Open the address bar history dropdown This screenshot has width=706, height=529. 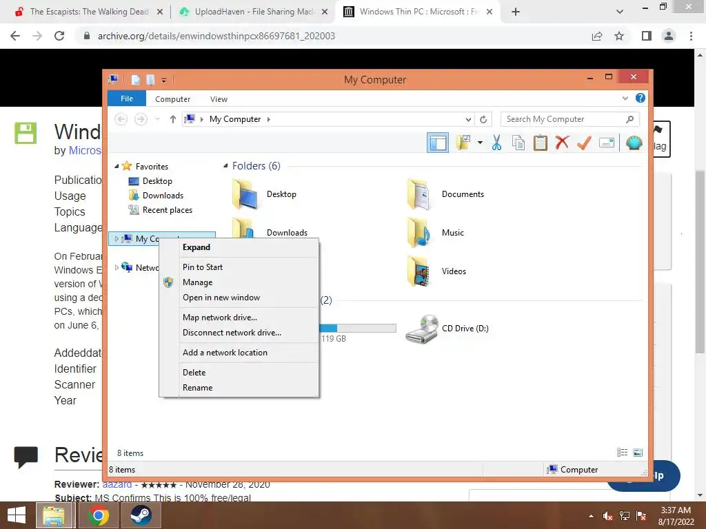468,119
